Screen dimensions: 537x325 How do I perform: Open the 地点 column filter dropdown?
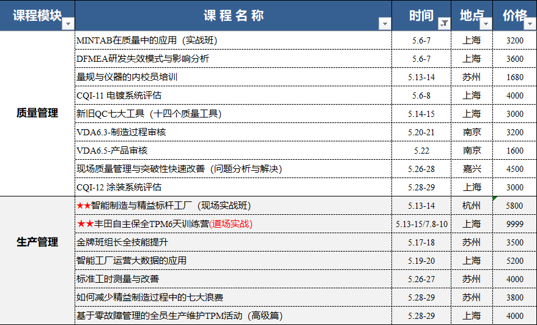tap(486, 24)
